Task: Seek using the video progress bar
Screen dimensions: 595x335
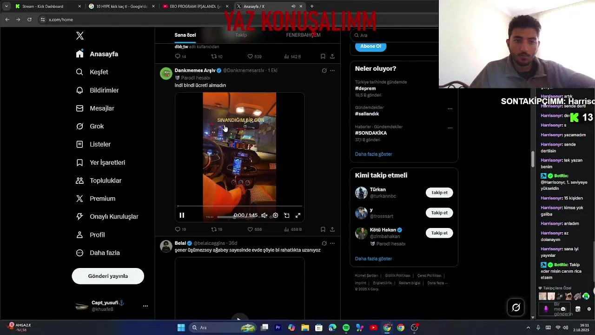Action: tap(240, 206)
